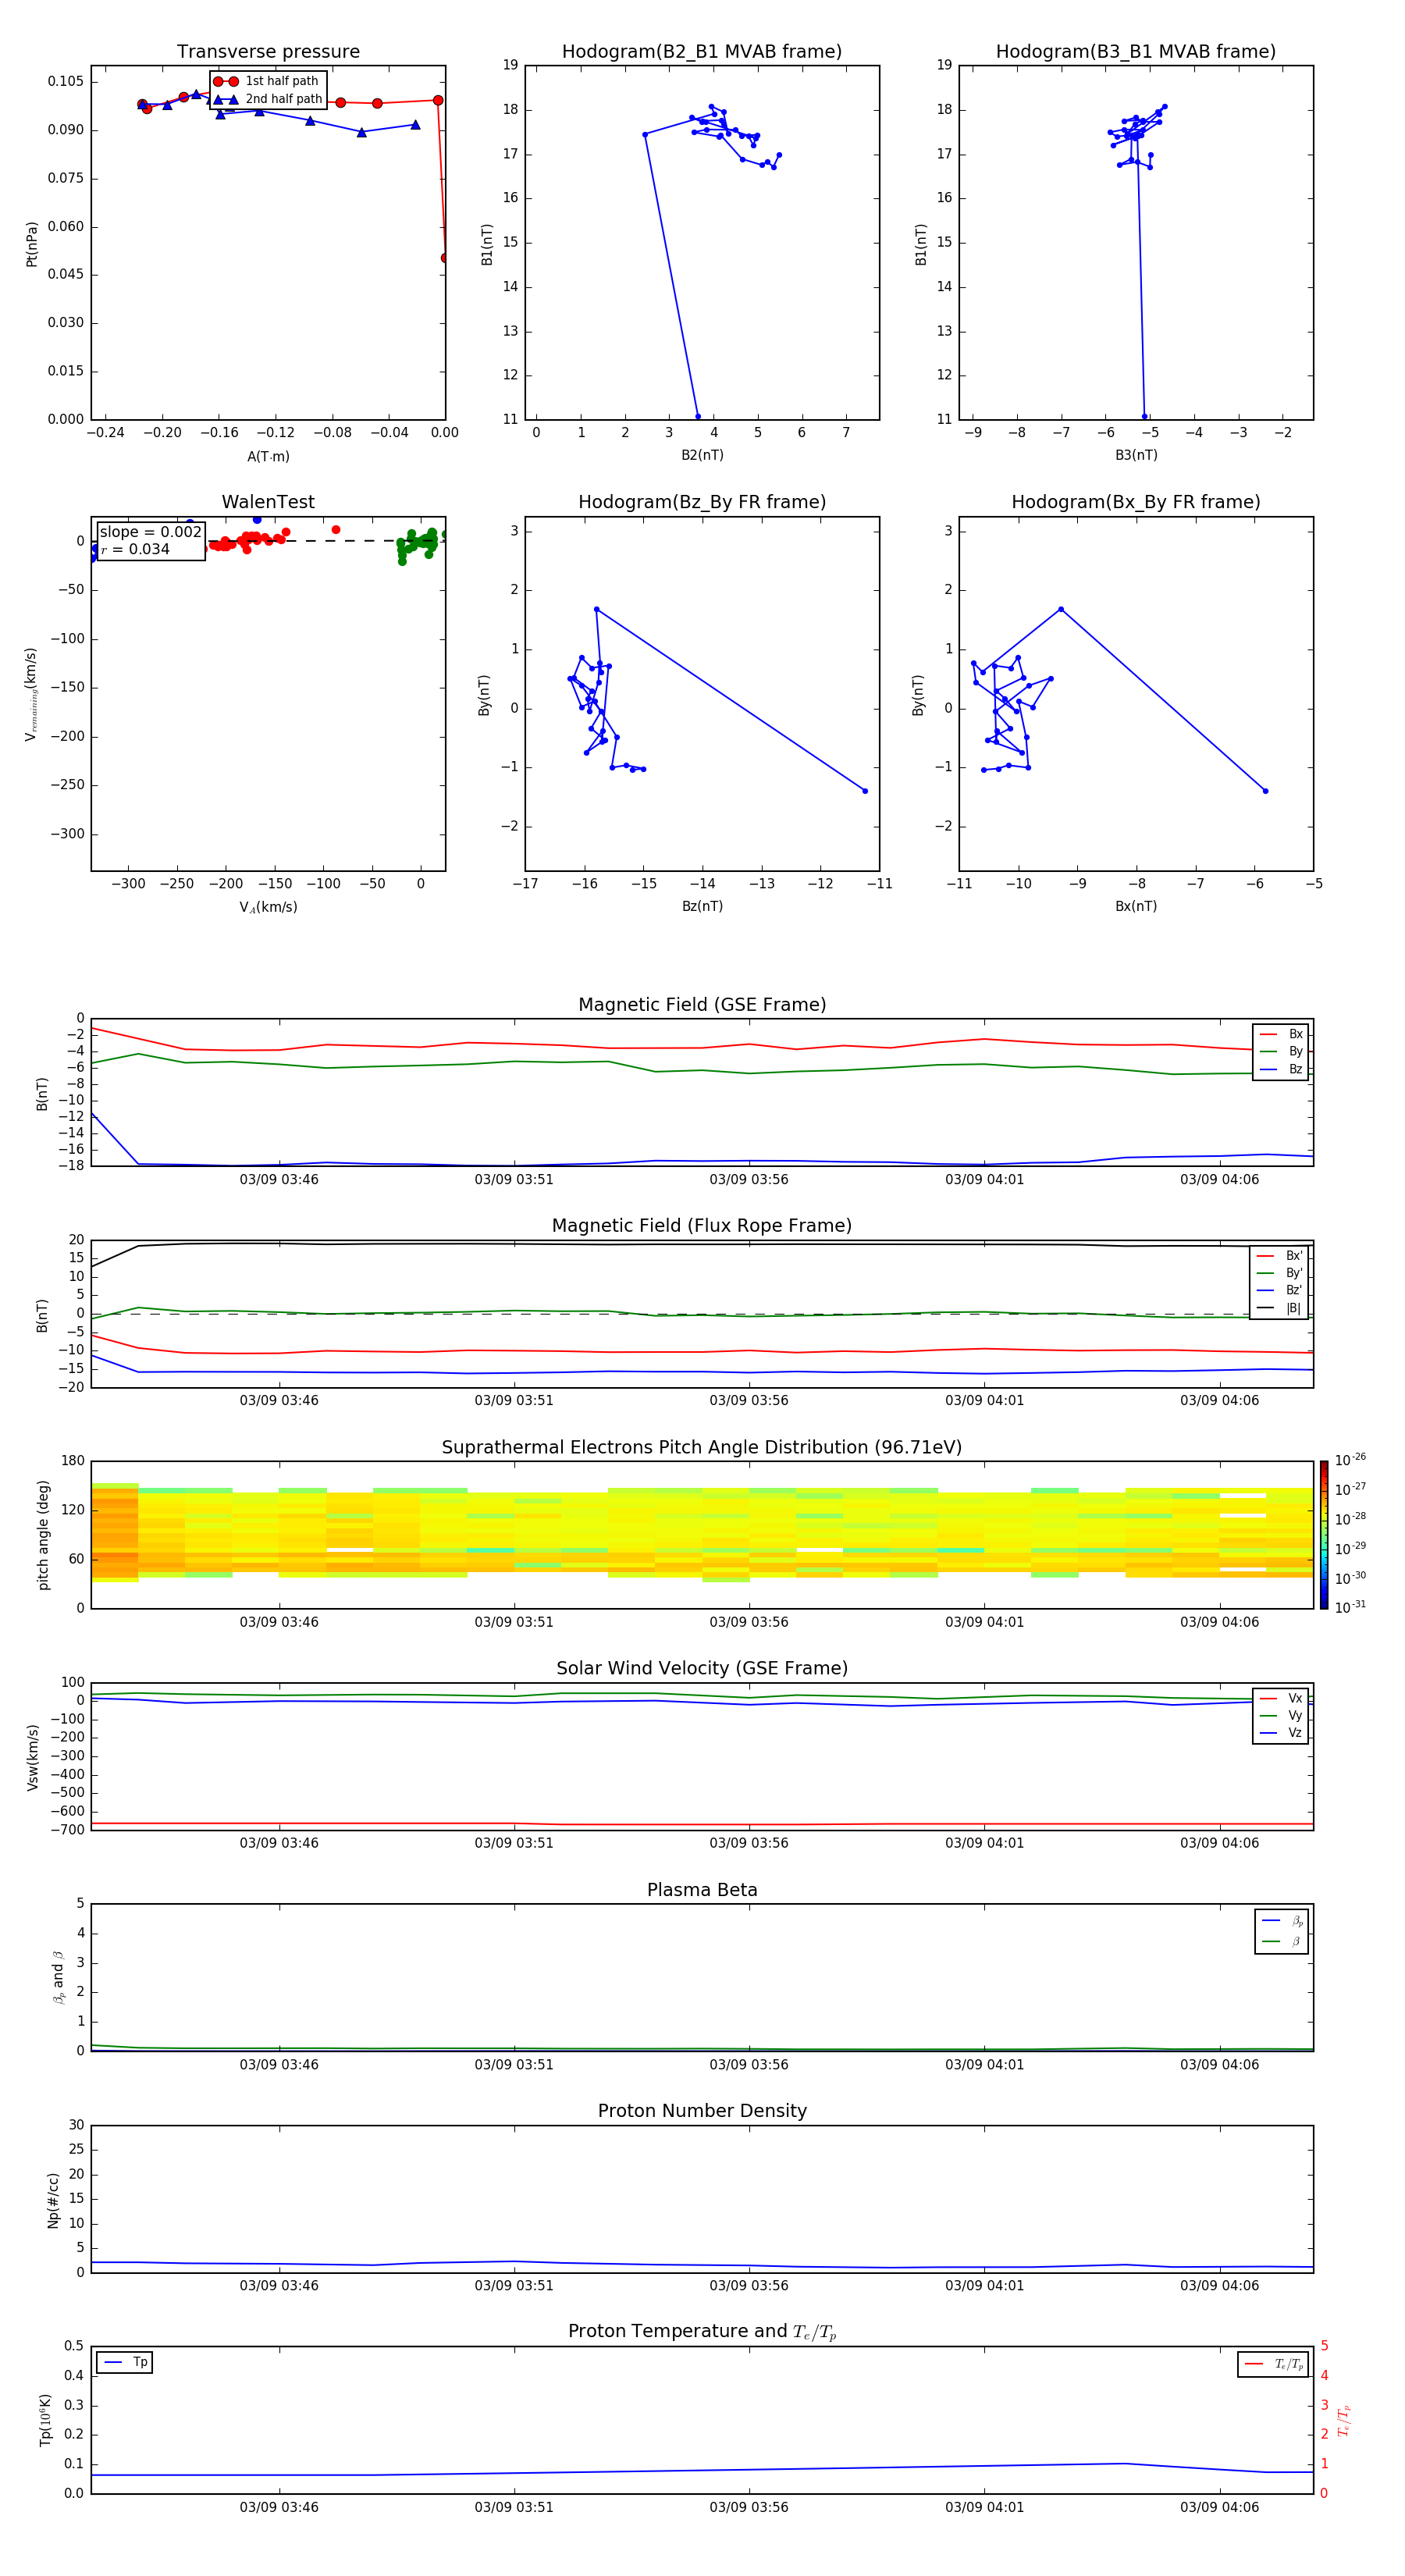Image resolution: width=1405 pixels, height=2576 pixels.
Task: Click the 'Hodogram(Bz_By FR frame)' title
Action: coord(701,502)
